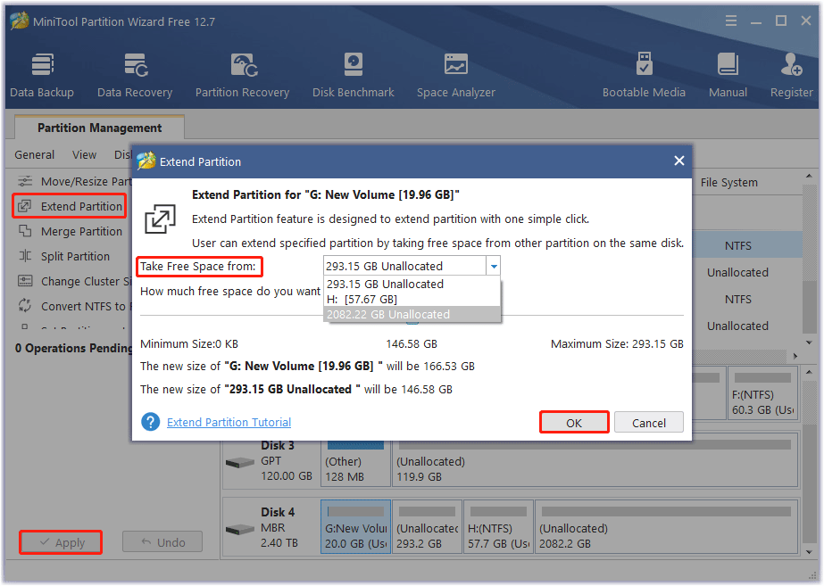The height and width of the screenshot is (586, 824).
Task: Click the help question mark icon
Action: point(150,422)
